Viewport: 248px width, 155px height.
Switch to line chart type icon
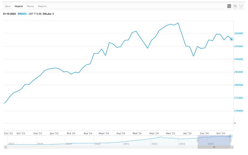tap(229, 6)
